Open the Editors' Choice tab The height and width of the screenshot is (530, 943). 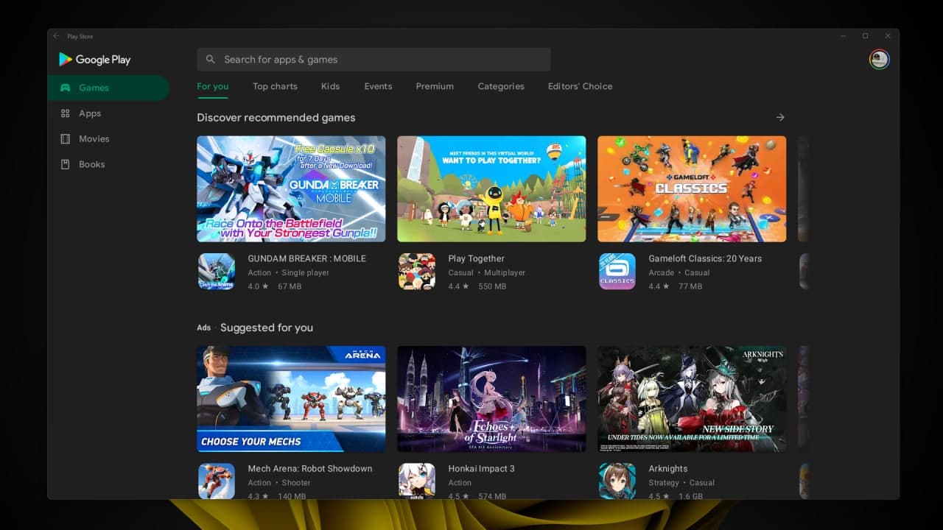[x=580, y=86]
